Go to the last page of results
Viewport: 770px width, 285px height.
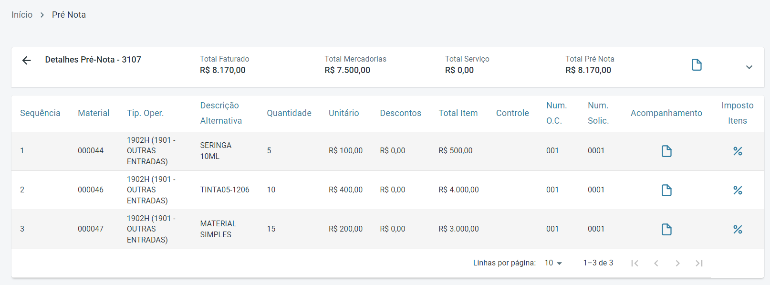pyautogui.click(x=699, y=263)
